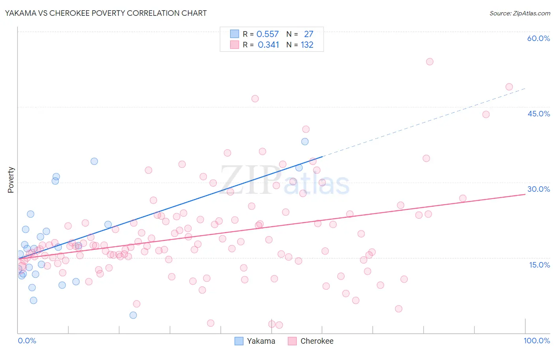
Task: Click the chart title Yakama vs Cherokee Poverty
Action: pyautogui.click(x=106, y=13)
